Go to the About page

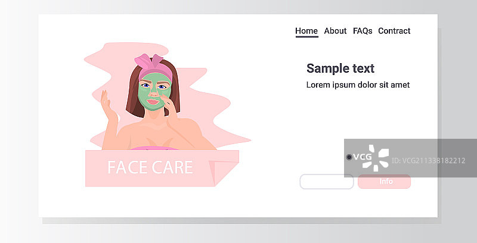(335, 31)
